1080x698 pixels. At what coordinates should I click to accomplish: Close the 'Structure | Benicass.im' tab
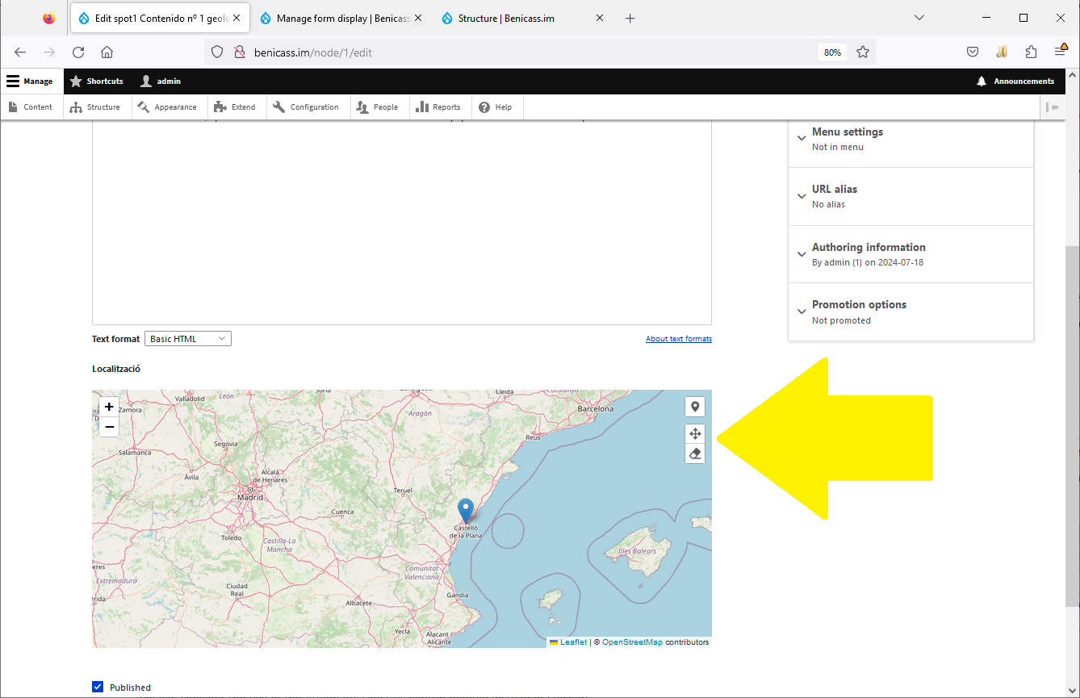(599, 18)
